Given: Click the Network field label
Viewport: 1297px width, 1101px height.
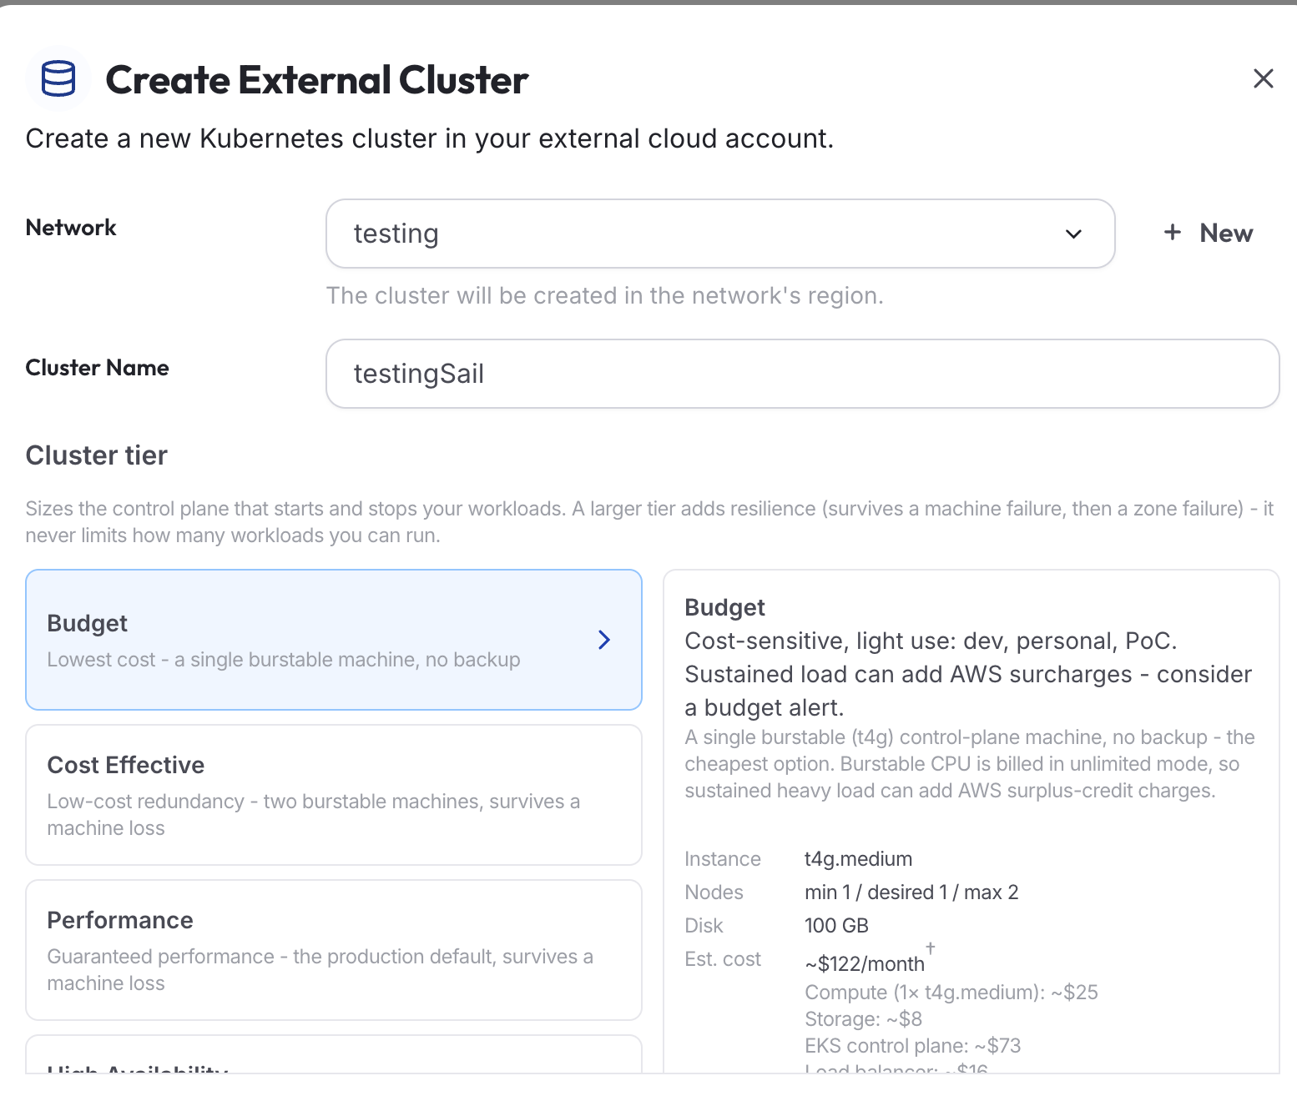Looking at the screenshot, I should tap(71, 228).
